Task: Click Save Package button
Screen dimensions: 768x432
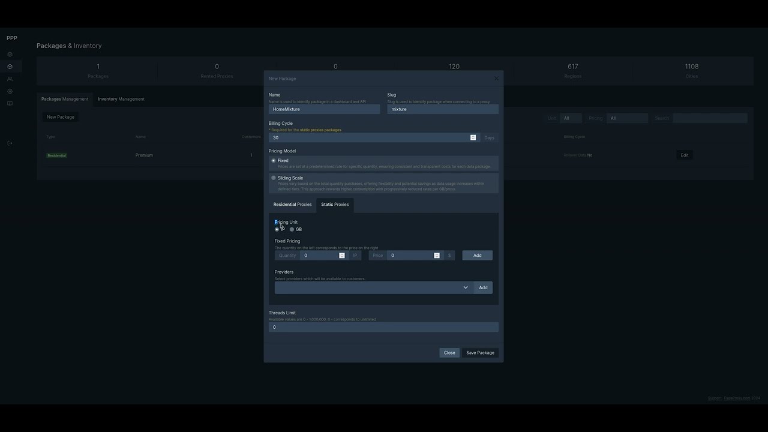Action: click(480, 353)
